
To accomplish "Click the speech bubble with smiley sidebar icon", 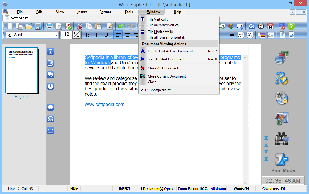I will [282, 98].
